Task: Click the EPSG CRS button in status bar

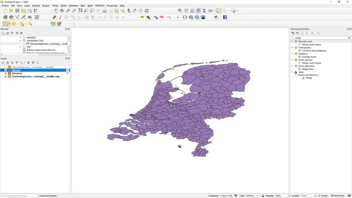Action: coord(338,196)
